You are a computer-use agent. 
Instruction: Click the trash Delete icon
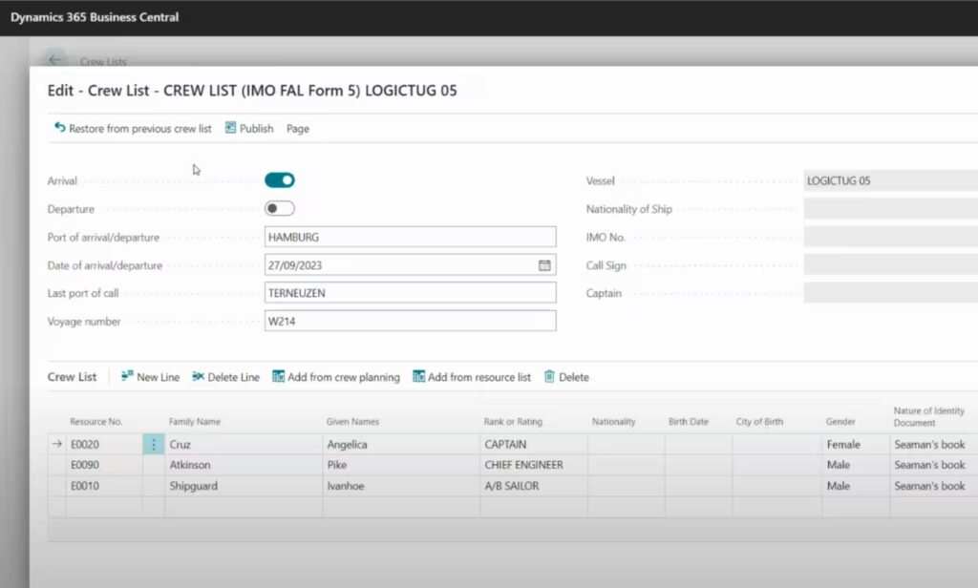(x=549, y=377)
